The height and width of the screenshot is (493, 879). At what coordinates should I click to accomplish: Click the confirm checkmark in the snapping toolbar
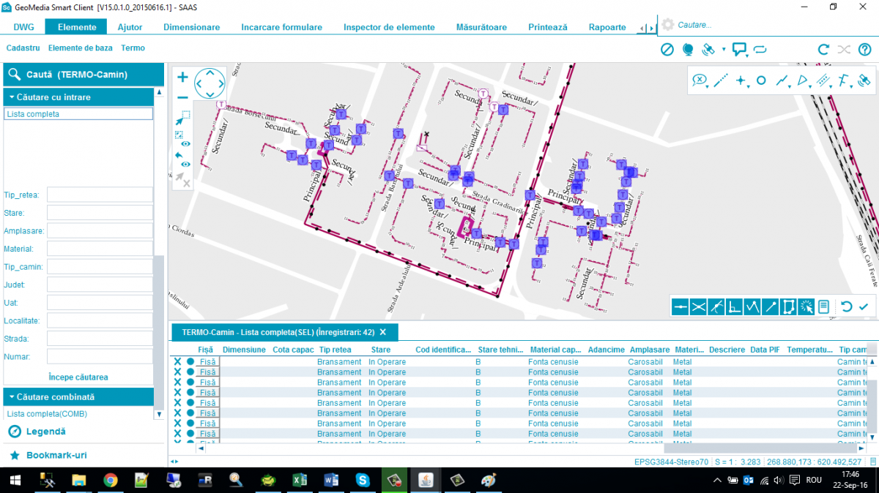click(864, 307)
